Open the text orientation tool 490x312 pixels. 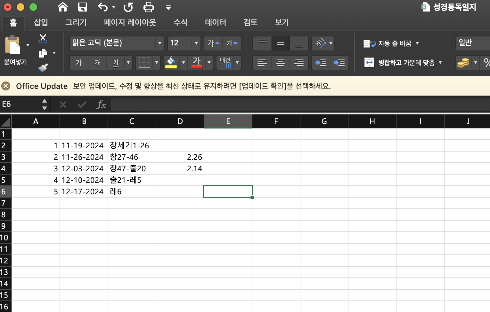click(x=321, y=43)
